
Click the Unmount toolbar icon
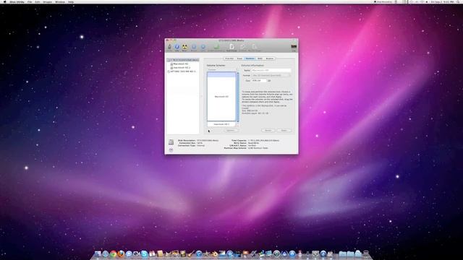pos(194,48)
